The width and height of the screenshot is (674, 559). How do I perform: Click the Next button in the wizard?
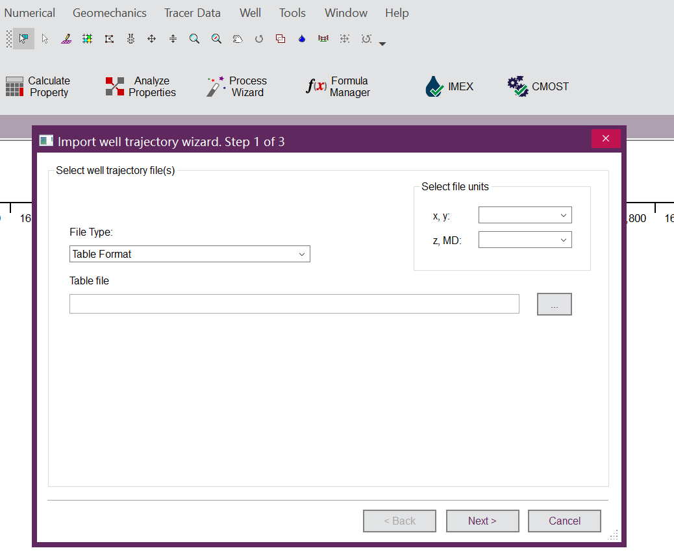[x=482, y=521]
